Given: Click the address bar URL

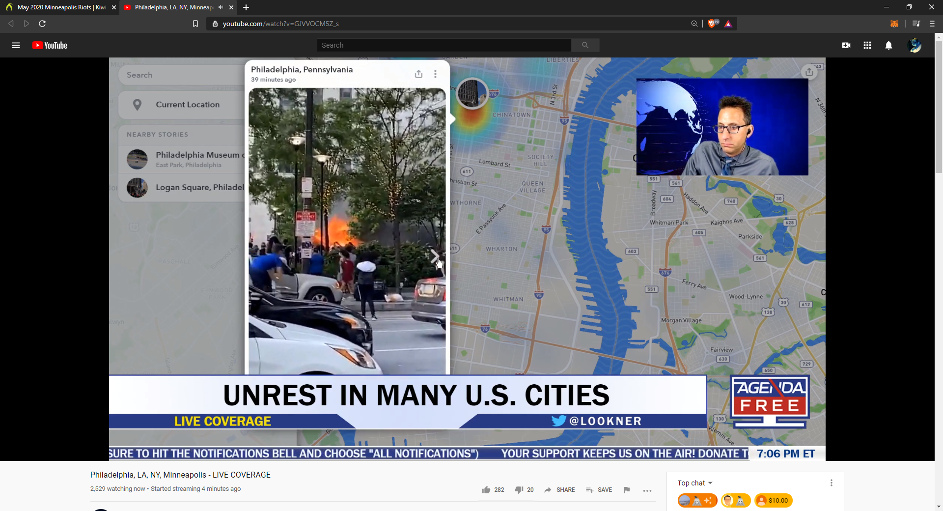Looking at the screenshot, I should pyautogui.click(x=280, y=24).
